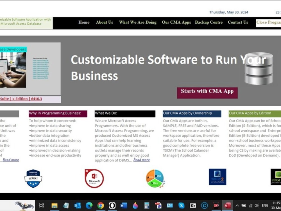
Task: Click the Access Data Office Suite logo
Action: click(x=155, y=178)
